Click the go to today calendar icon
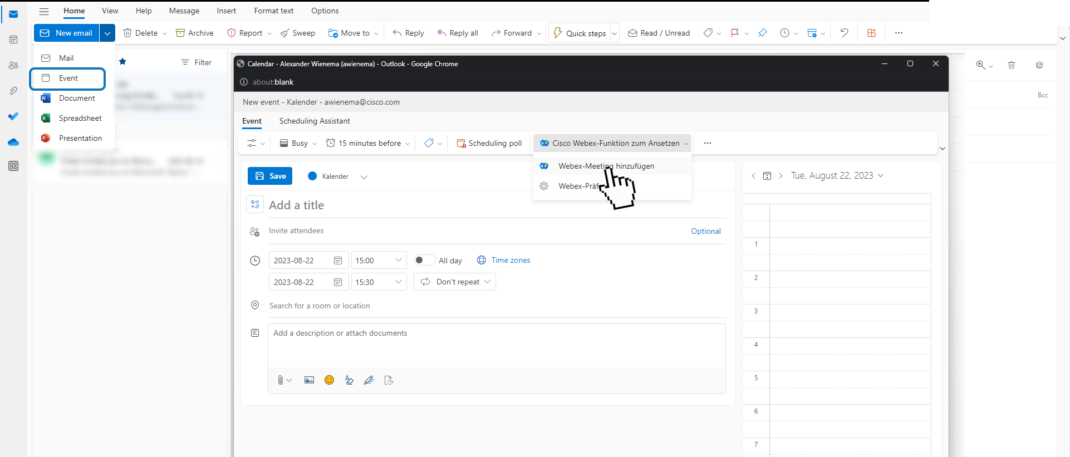Screen dimensions: 1070x457 click(767, 176)
